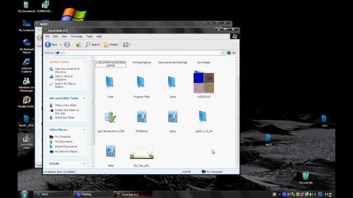Open the Tools menu
The height and width of the screenshot is (198, 353).
89,36
